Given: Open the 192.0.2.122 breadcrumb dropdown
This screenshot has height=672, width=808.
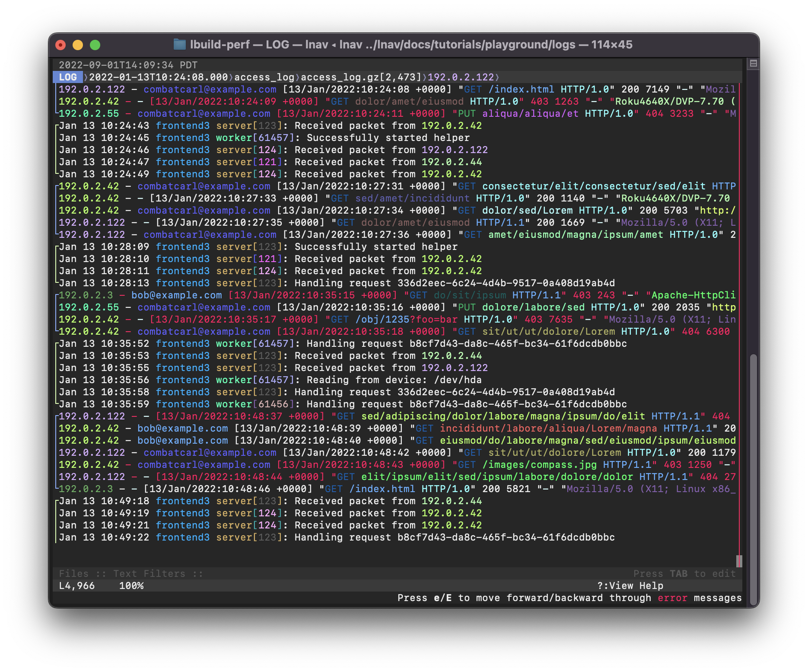Looking at the screenshot, I should (461, 77).
